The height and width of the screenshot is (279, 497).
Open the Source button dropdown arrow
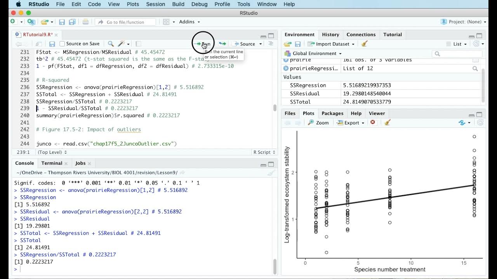coord(261,44)
